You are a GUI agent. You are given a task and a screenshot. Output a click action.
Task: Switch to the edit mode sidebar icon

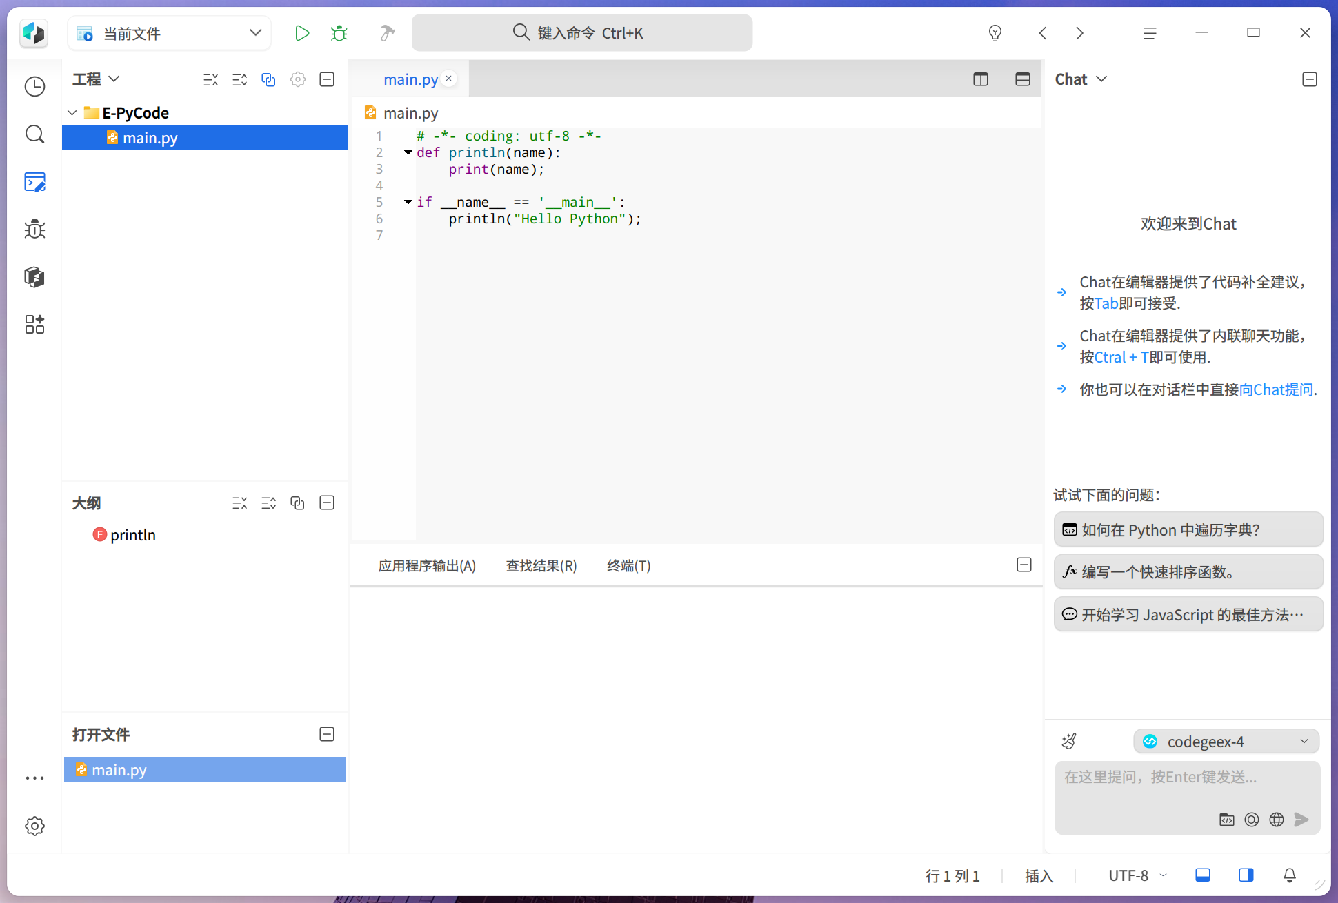34,182
